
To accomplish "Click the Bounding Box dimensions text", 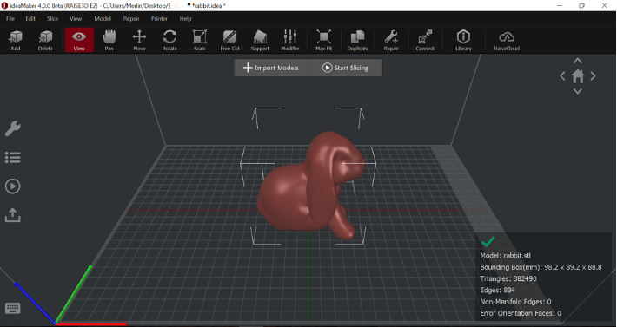I will pyautogui.click(x=541, y=267).
